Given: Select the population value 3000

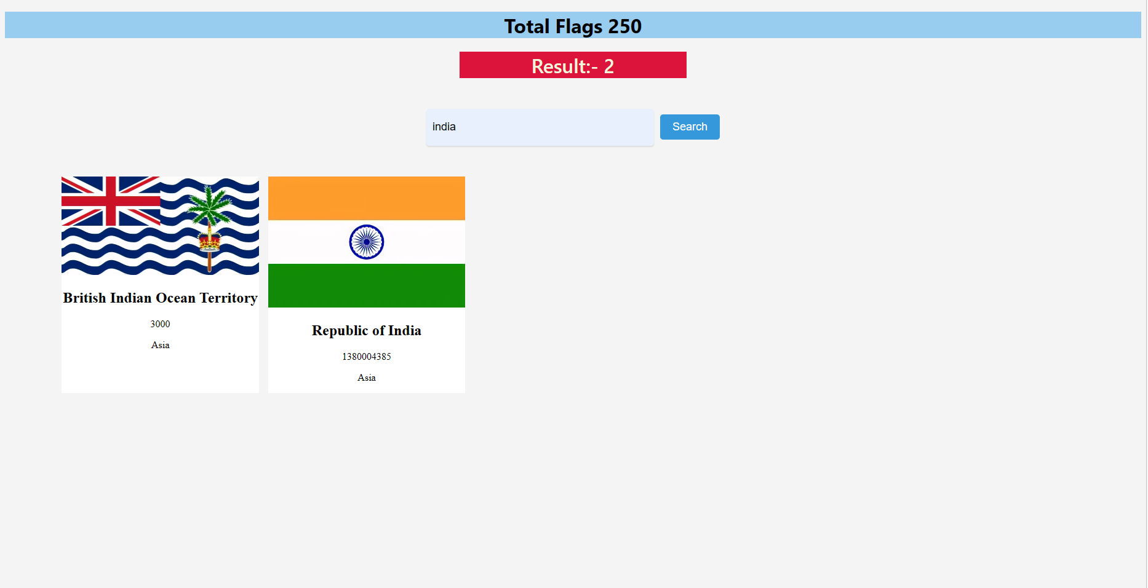Looking at the screenshot, I should click(x=160, y=324).
